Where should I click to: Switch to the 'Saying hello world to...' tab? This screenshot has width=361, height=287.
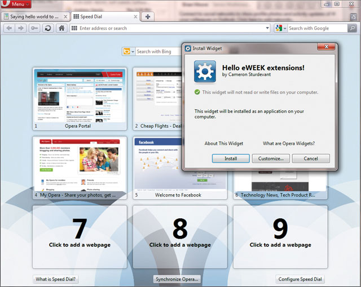[35, 16]
